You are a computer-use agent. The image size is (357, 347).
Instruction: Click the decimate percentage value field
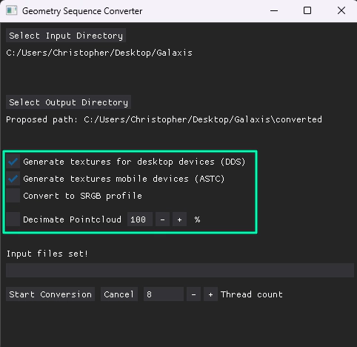(x=140, y=219)
